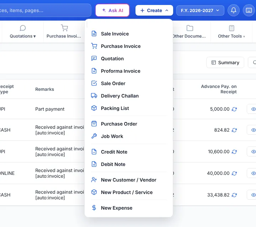
Task: Click refresh icon beside 5,000.00 amount
Action: [x=234, y=109]
